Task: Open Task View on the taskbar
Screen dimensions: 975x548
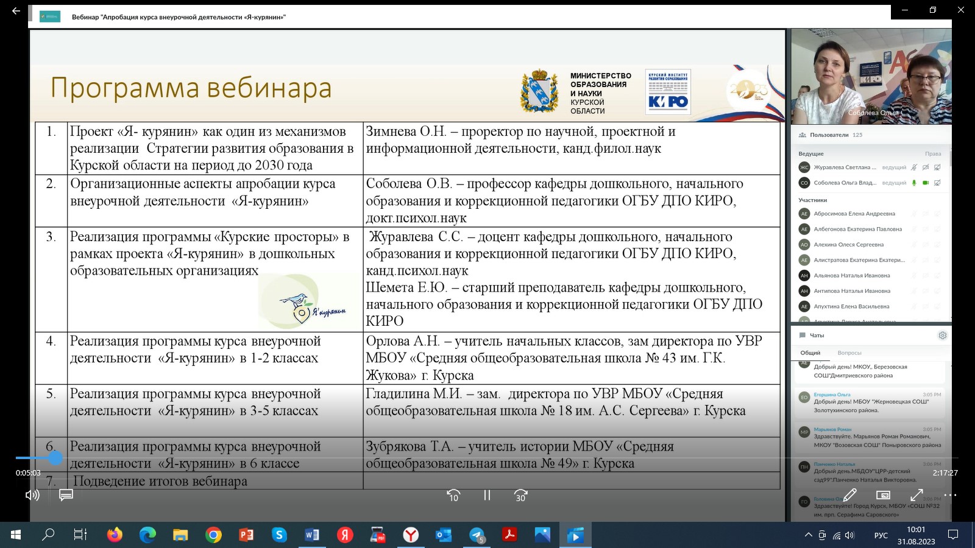Action: click(80, 535)
